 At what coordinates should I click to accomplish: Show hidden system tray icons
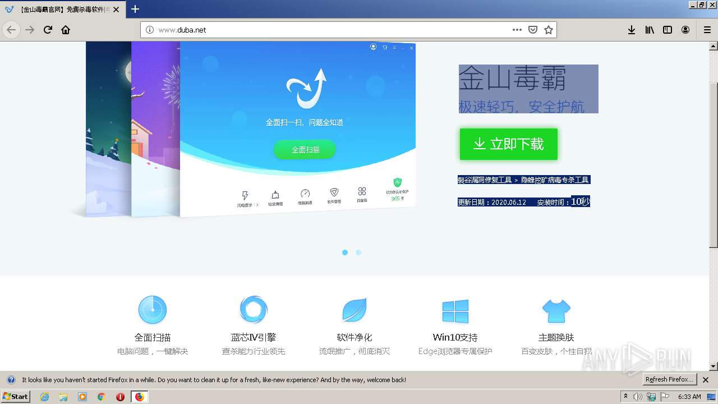[626, 397]
